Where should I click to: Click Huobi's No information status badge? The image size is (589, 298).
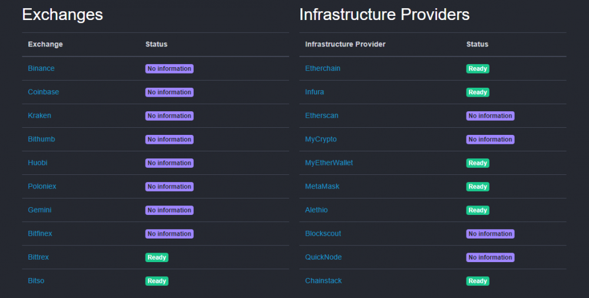[x=170, y=163]
